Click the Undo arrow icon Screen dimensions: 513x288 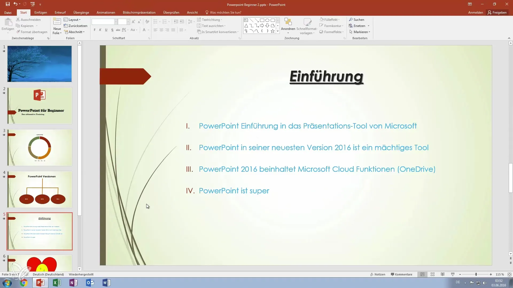click(x=15, y=4)
